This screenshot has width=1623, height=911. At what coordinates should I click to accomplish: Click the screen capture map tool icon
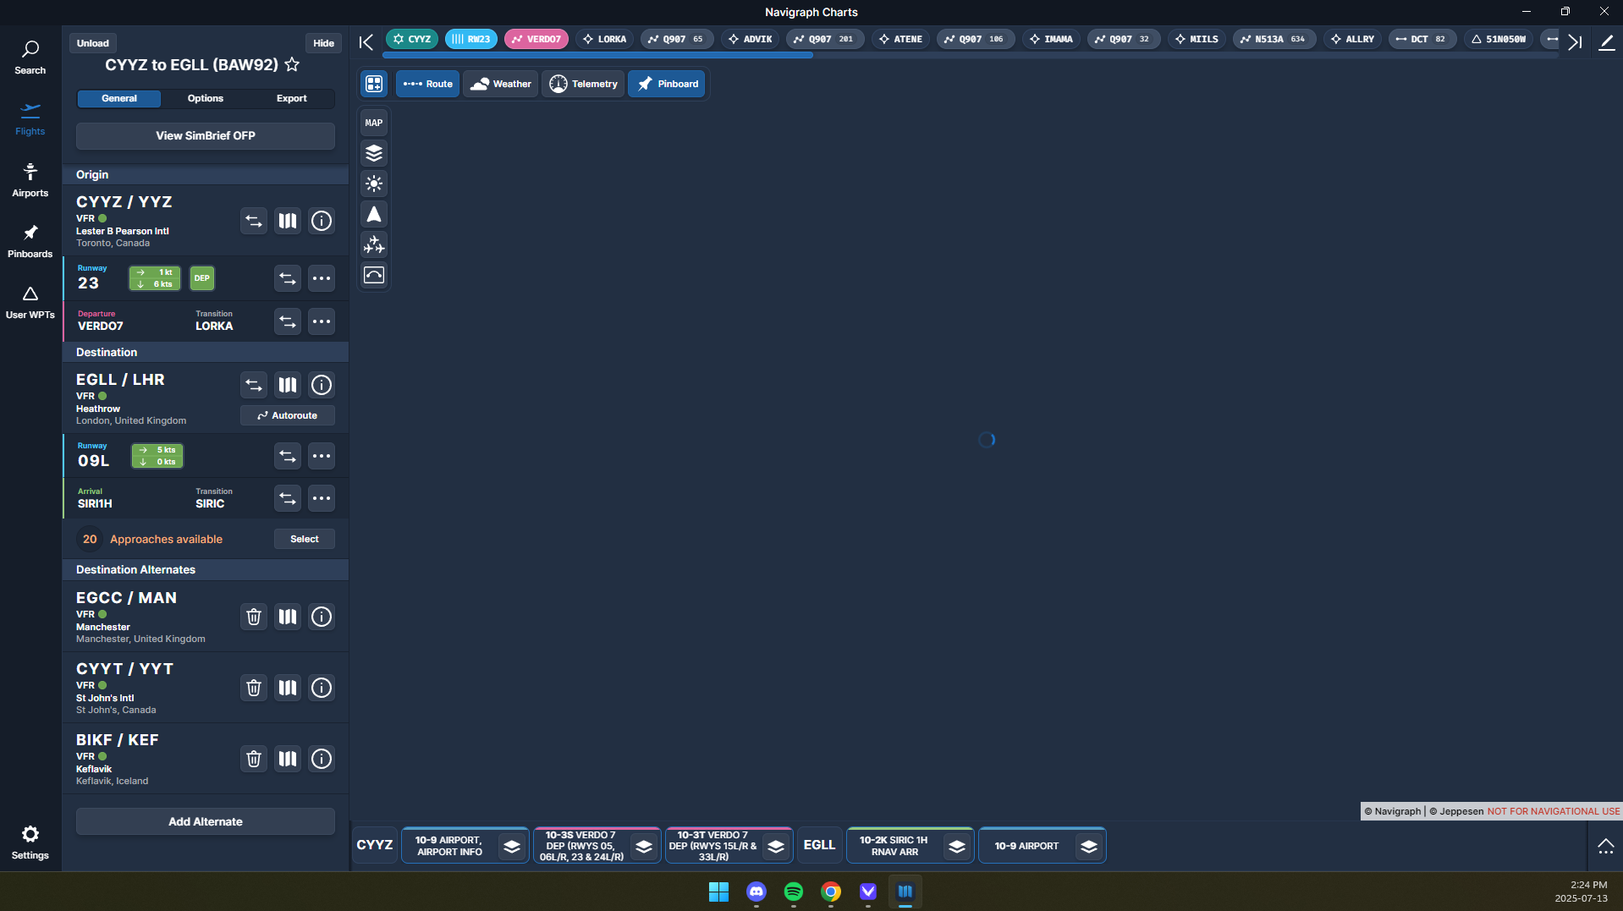tap(374, 275)
